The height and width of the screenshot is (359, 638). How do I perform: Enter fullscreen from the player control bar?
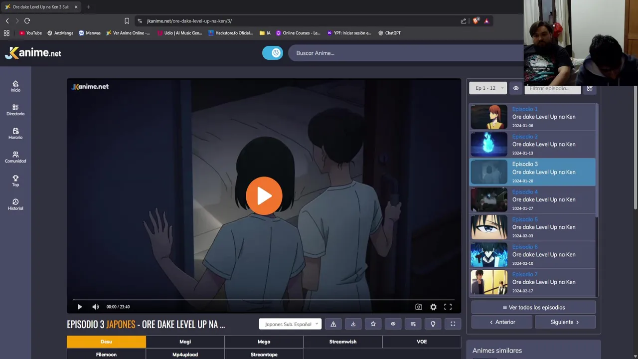(x=448, y=307)
